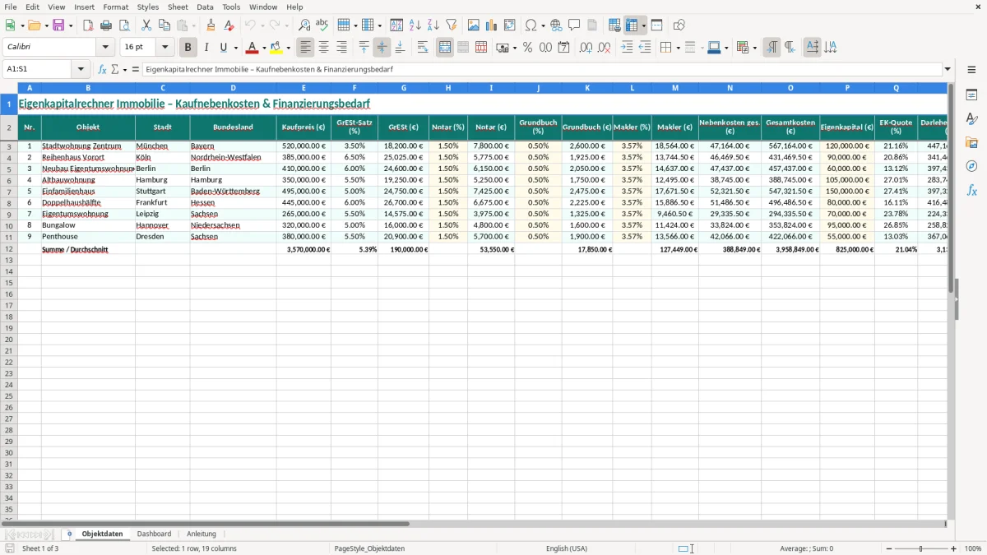Image resolution: width=987 pixels, height=555 pixels.
Task: Click the Print icon
Action: click(x=106, y=25)
